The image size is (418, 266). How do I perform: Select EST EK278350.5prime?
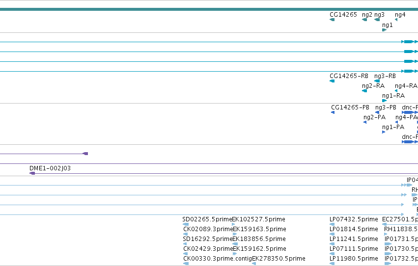(x=279, y=259)
